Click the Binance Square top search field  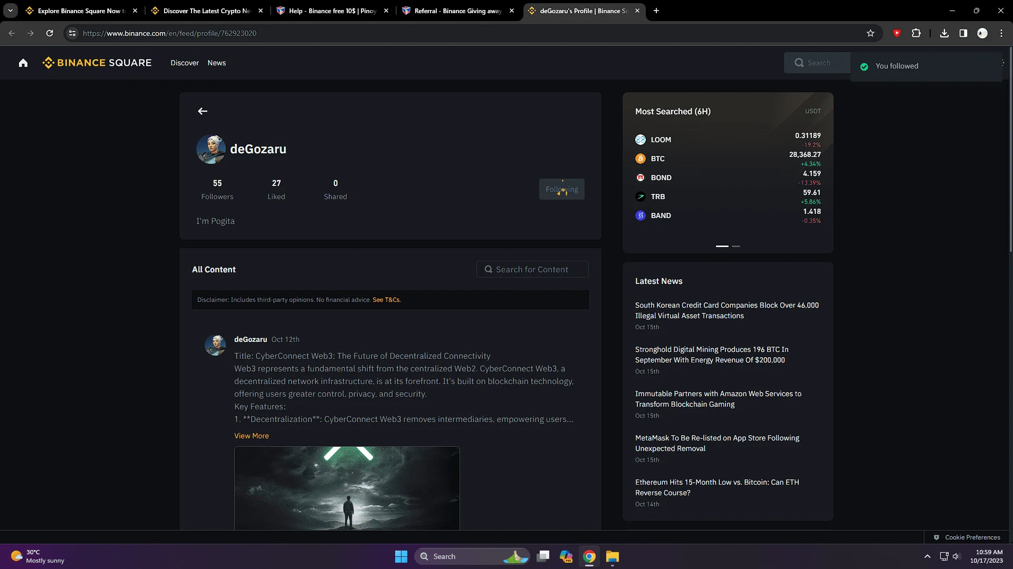(817, 63)
